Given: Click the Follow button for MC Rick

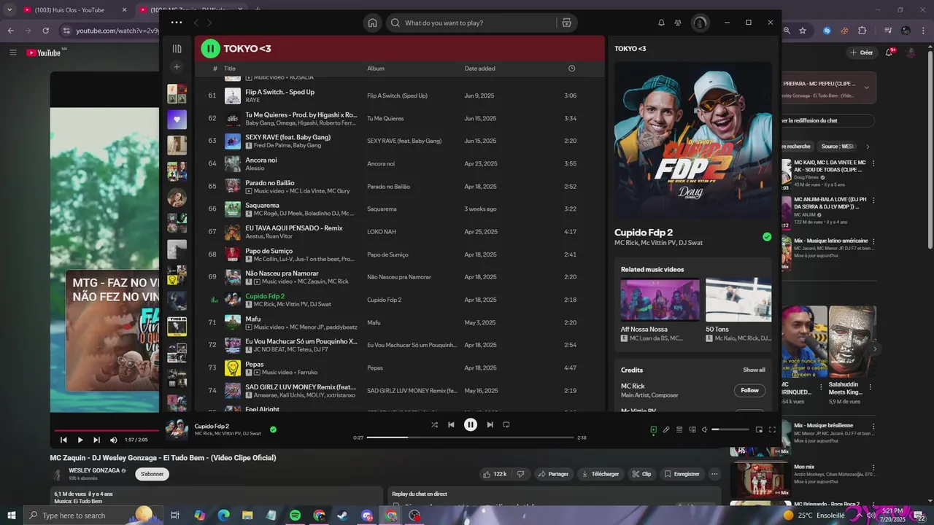Looking at the screenshot, I should coord(749,390).
